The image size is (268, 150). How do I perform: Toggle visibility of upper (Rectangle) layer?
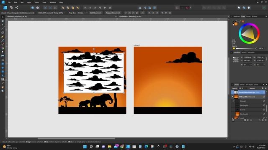click(264, 105)
